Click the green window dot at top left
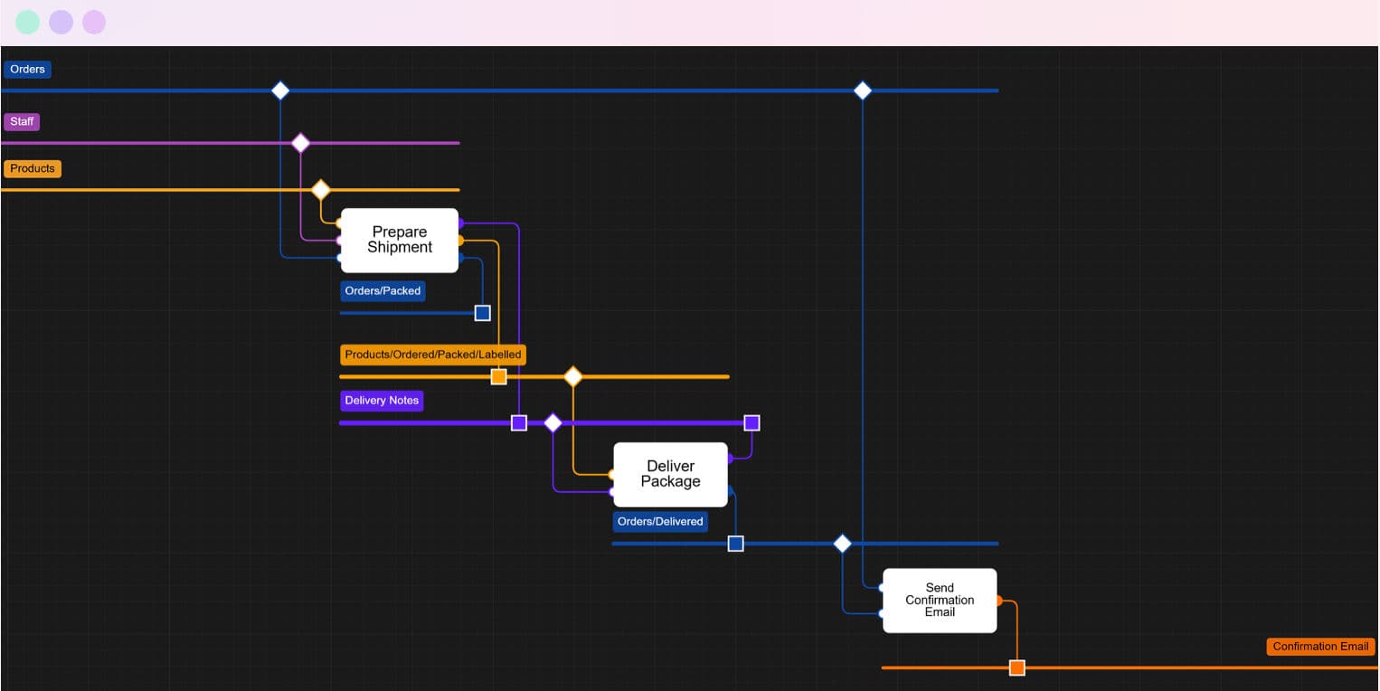 coord(28,23)
